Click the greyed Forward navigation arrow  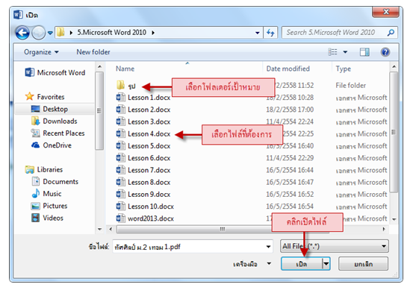pos(38,33)
